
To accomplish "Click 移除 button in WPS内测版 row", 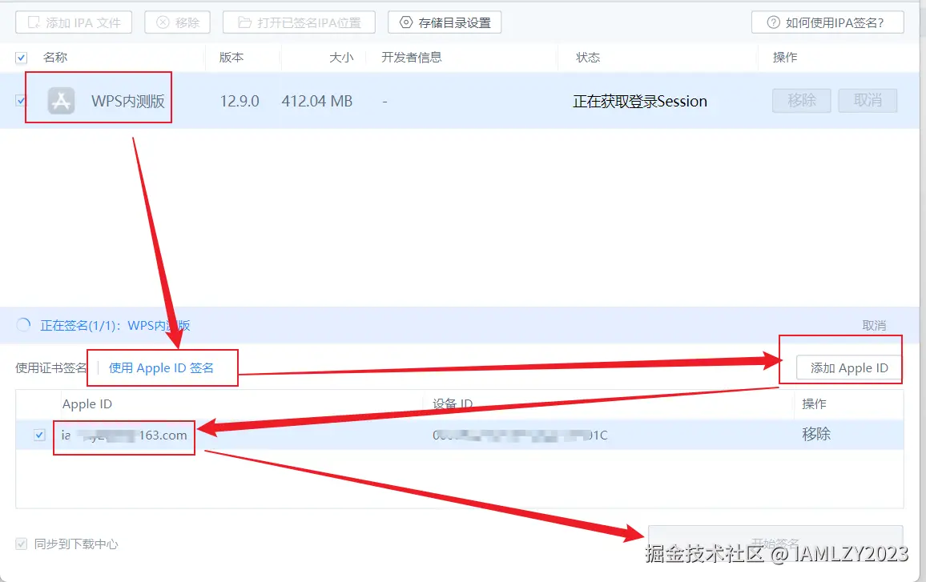I will [802, 100].
